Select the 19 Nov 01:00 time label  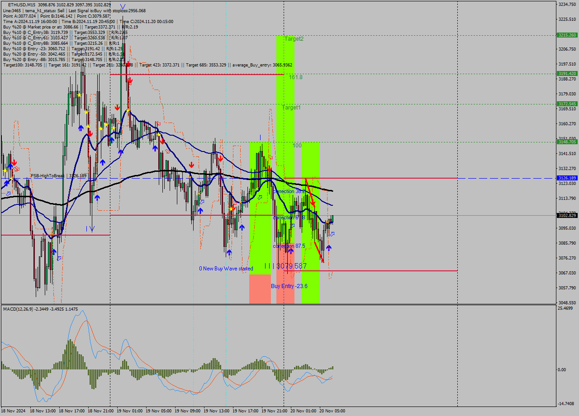130,411
